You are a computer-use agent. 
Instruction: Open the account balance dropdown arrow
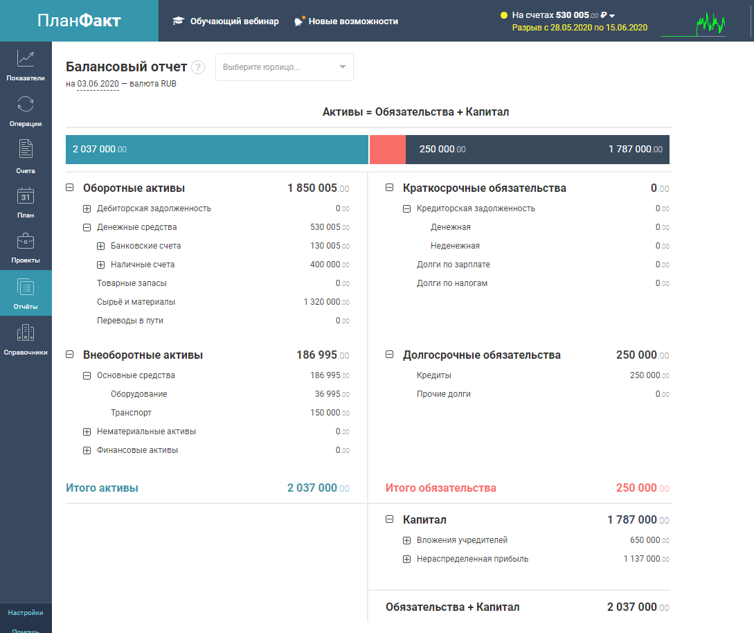pos(612,16)
